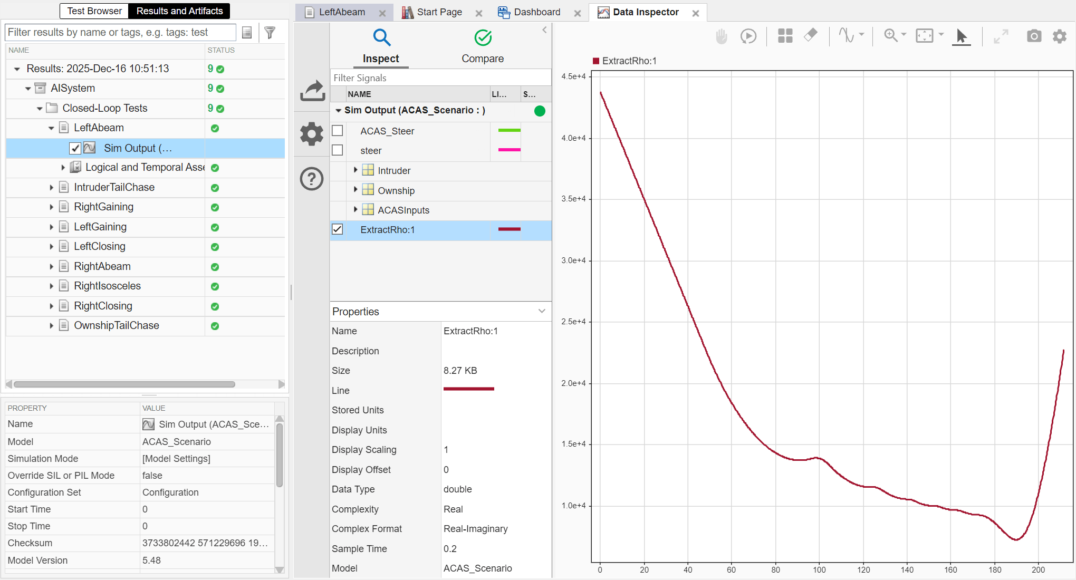
Task: Click the replay play button icon
Action: coord(748,36)
